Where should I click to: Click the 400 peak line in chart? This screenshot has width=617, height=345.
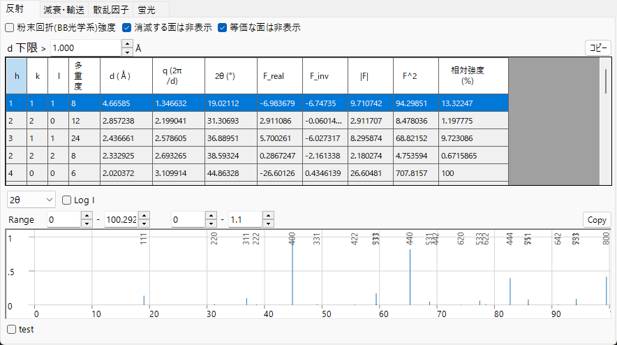[x=292, y=271]
